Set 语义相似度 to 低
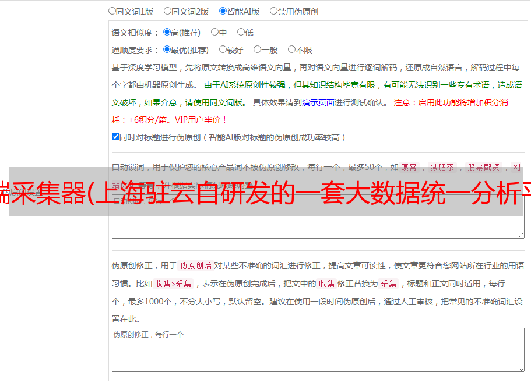531x383 pixels. pyautogui.click(x=241, y=32)
